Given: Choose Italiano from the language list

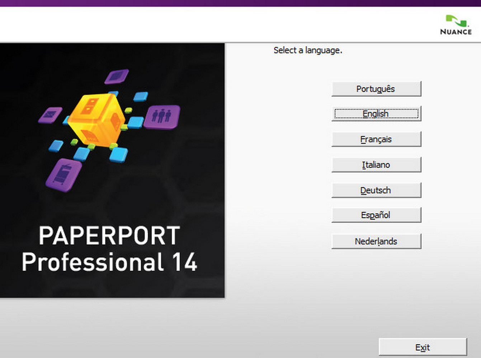Looking at the screenshot, I should click(x=376, y=165).
